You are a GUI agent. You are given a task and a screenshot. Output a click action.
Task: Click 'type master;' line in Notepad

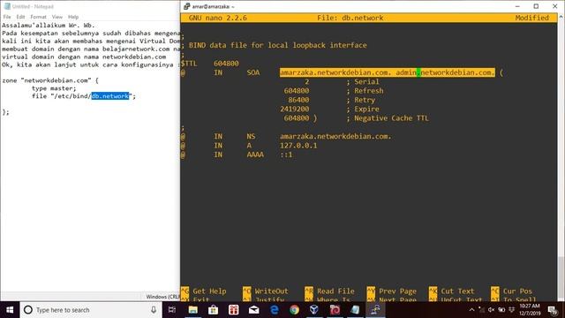(54, 88)
